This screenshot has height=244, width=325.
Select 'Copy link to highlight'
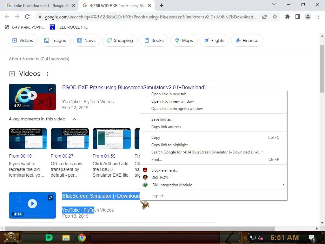tap(214, 145)
